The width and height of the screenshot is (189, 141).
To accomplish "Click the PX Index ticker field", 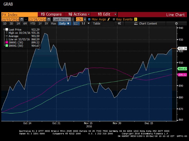I will 19,14.
